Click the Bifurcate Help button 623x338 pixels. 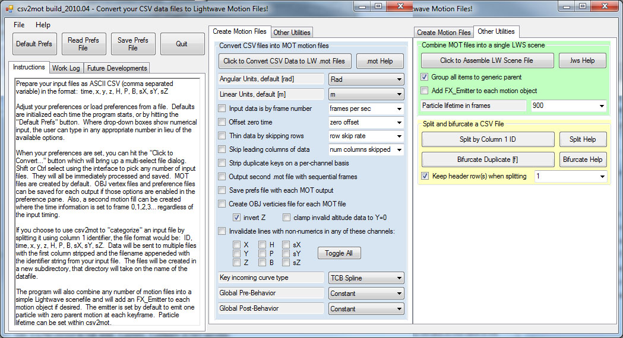[x=583, y=160]
